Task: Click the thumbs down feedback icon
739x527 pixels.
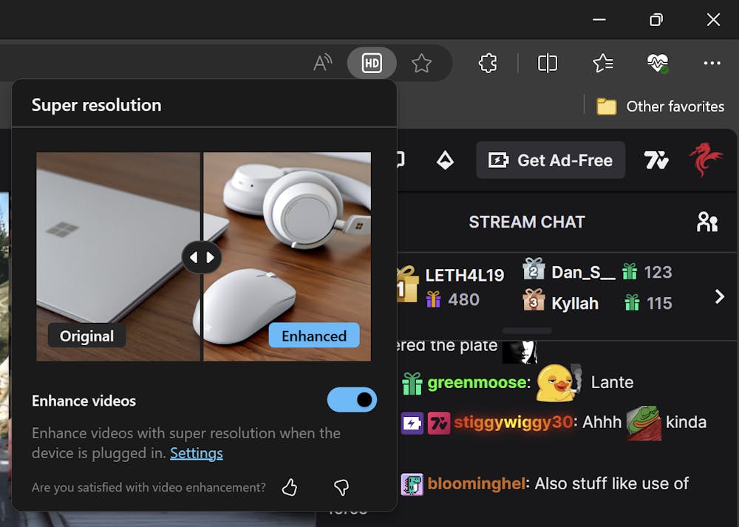Action: coord(341,487)
